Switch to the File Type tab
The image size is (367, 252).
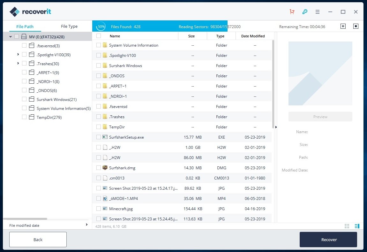(x=69, y=26)
